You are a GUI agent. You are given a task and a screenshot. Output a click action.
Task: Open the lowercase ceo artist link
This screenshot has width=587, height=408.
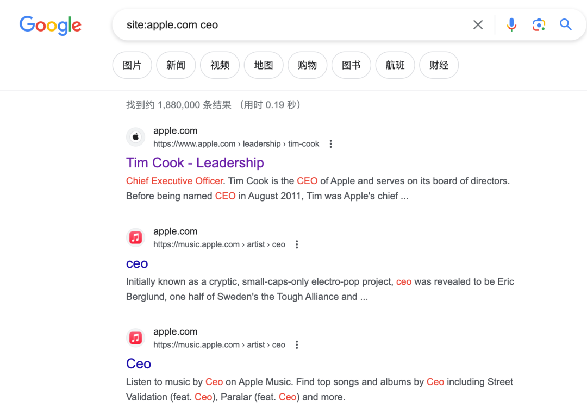[137, 263]
